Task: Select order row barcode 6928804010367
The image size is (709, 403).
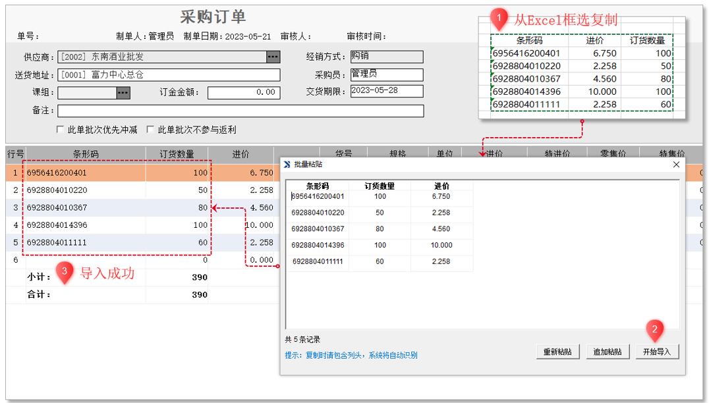Action: point(57,208)
